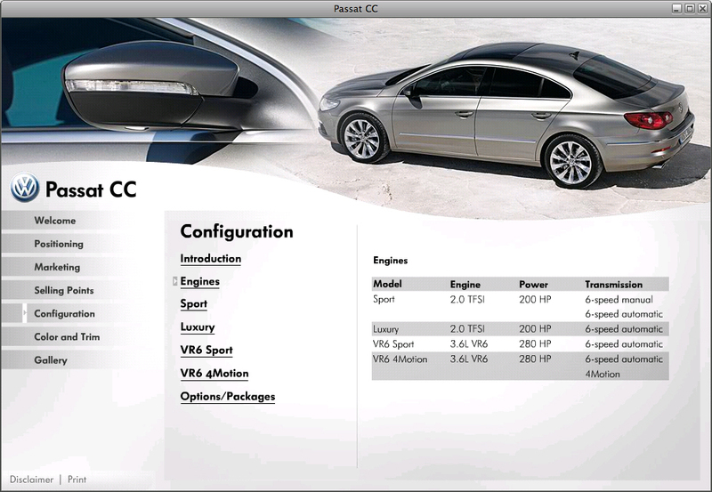Screen dimensions: 712x492
Task: Close the Passat CC window
Action: (x=702, y=8)
